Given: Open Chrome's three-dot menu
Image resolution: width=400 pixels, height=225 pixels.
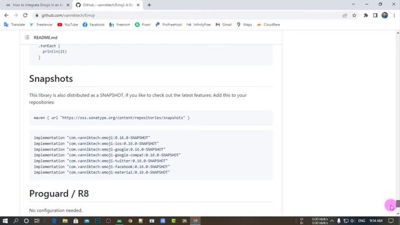Looking at the screenshot, I should pos(394,15).
